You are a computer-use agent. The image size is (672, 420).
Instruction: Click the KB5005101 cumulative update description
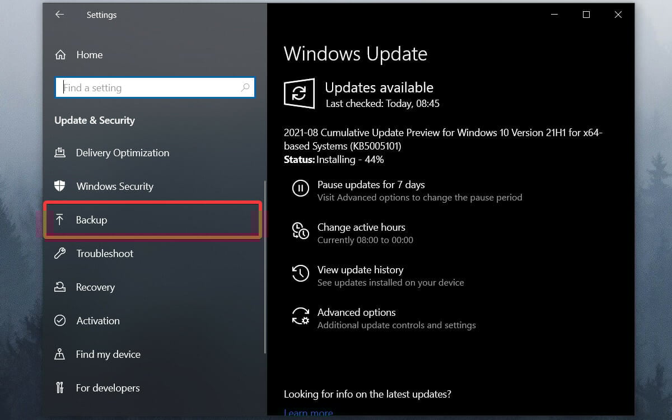[x=443, y=139]
